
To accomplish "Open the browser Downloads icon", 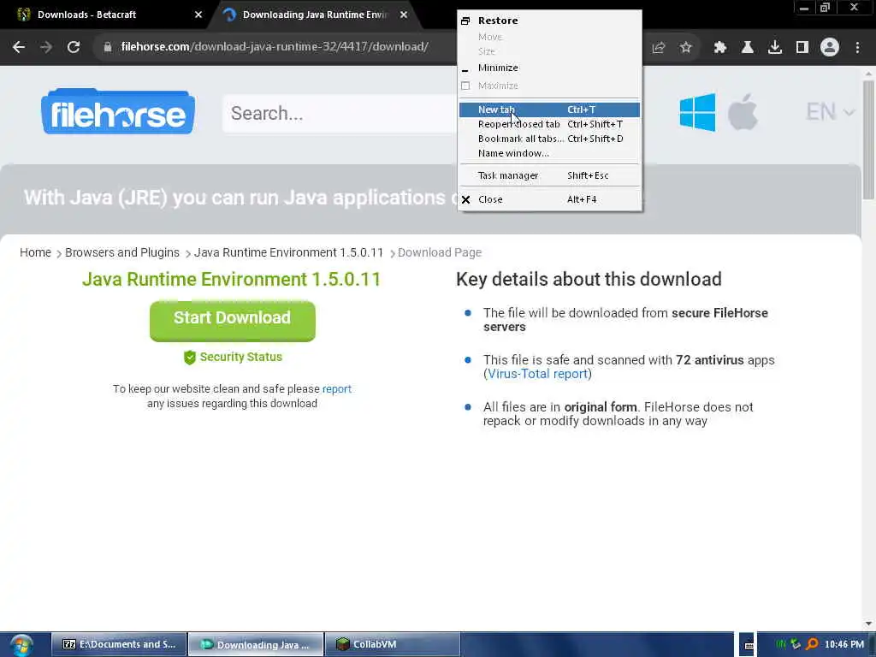I will point(775,48).
